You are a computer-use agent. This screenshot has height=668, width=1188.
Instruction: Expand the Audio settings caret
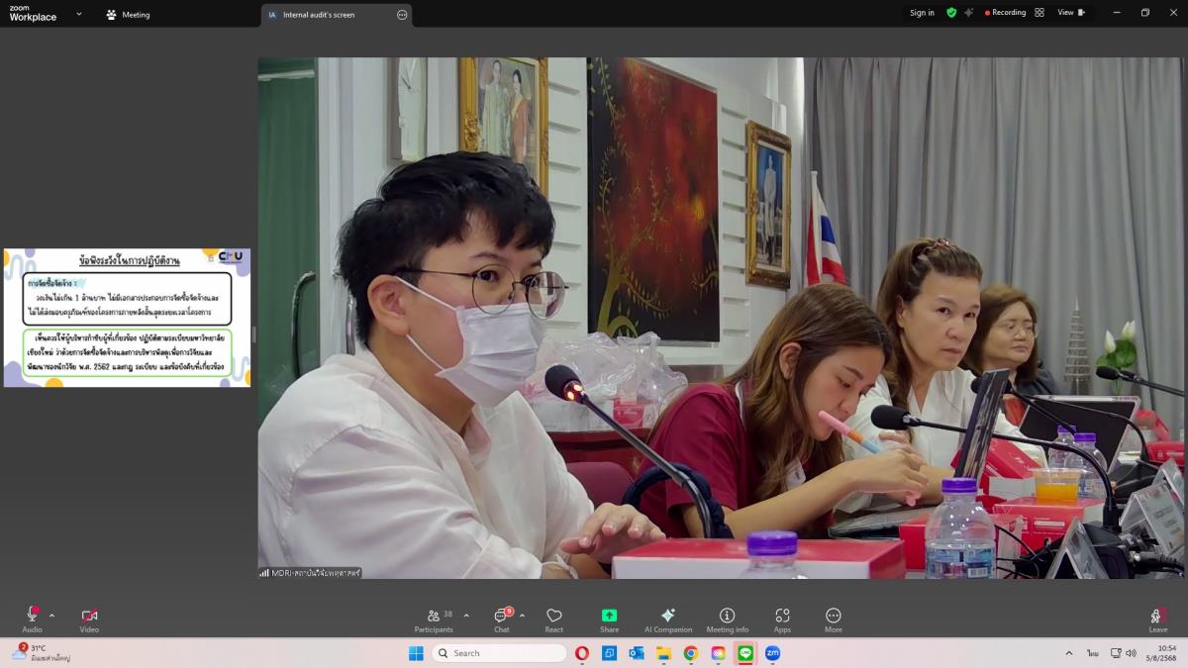pyautogui.click(x=51, y=615)
